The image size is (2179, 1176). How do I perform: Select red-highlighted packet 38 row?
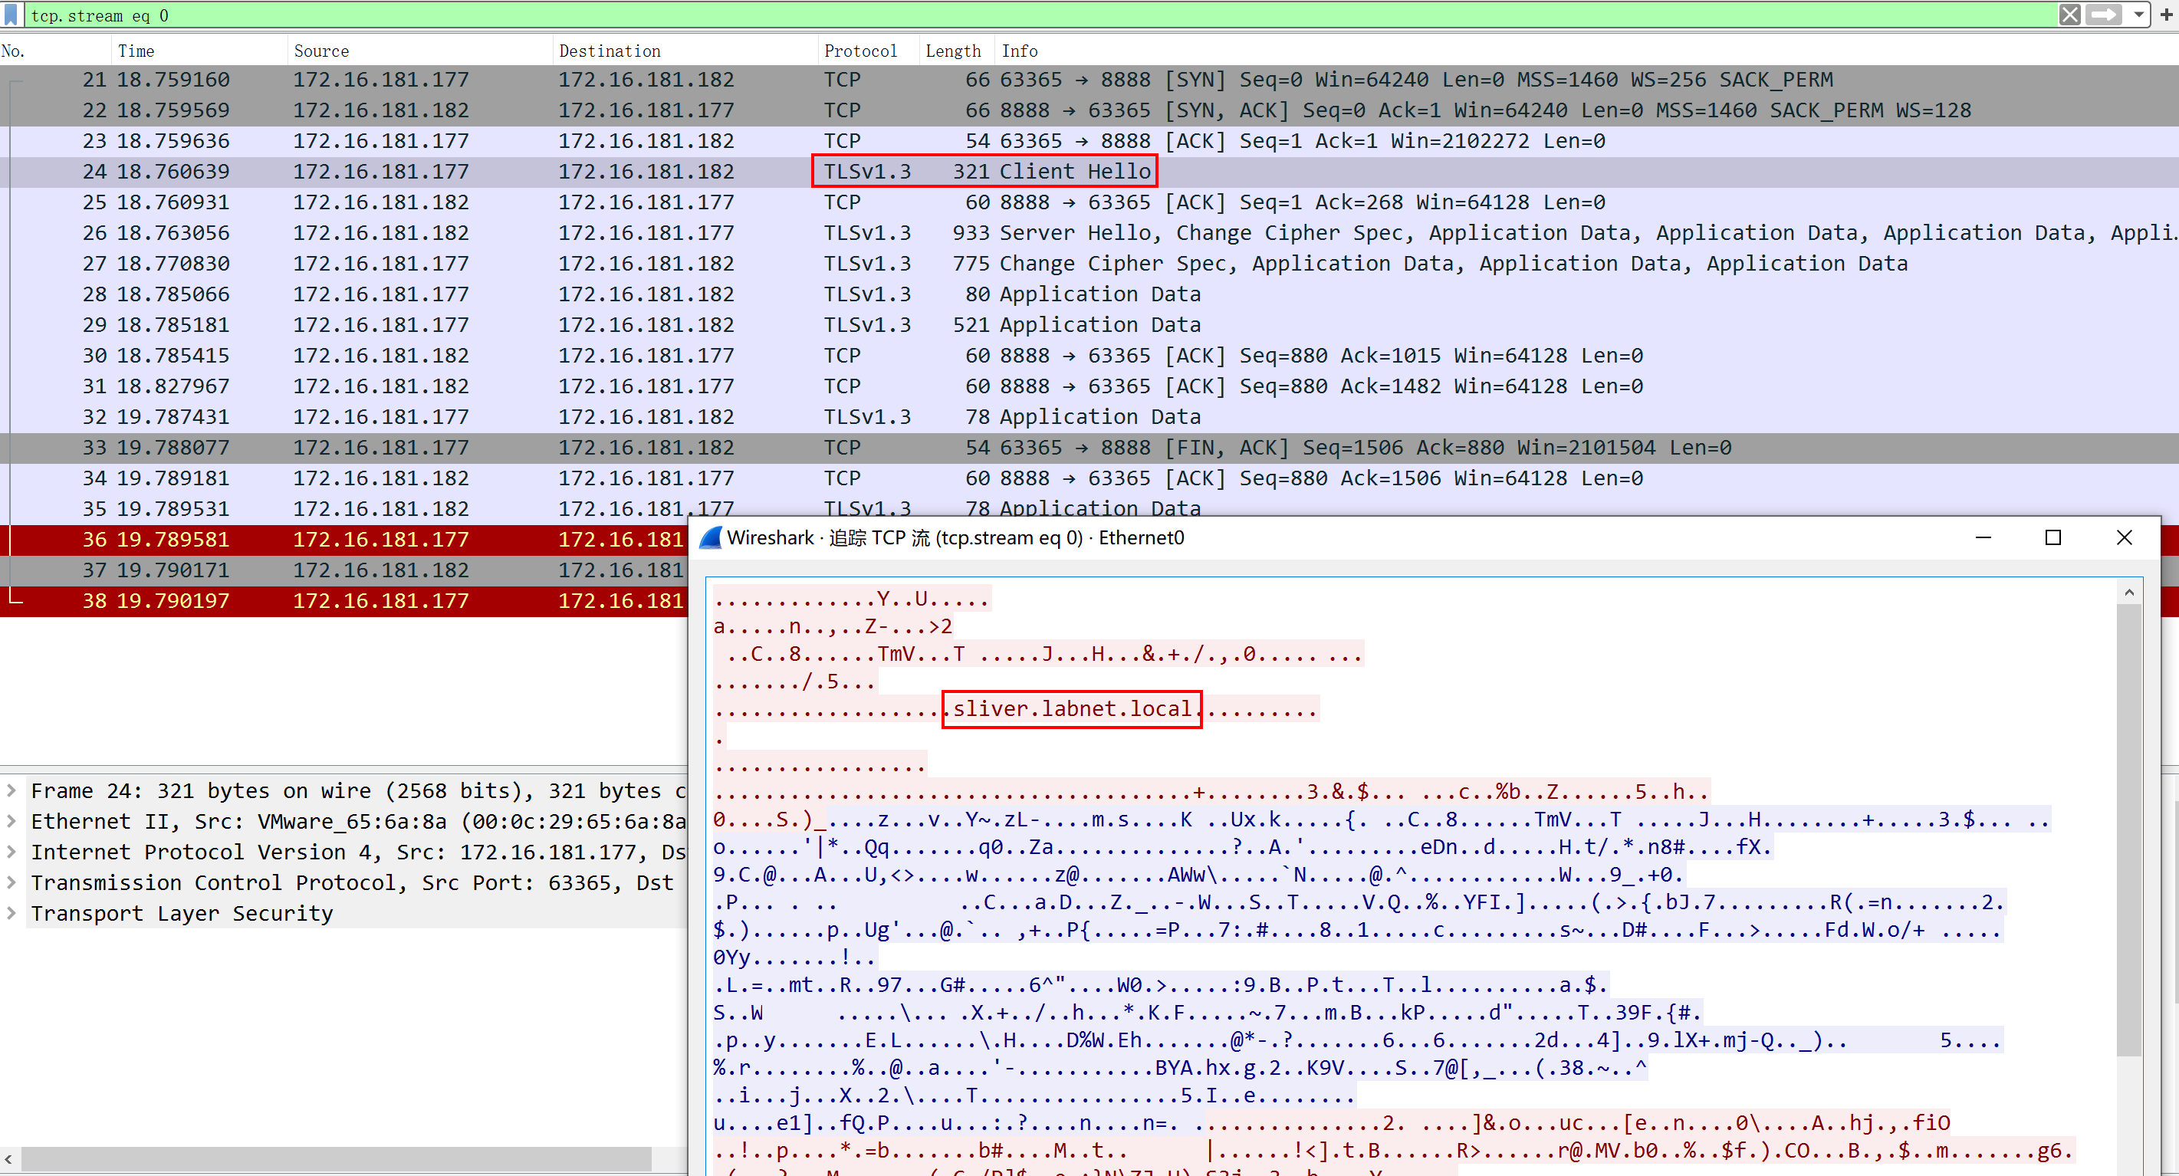pos(343,601)
